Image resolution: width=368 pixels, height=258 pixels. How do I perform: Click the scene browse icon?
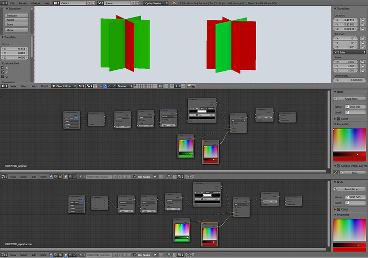pos(100,3)
